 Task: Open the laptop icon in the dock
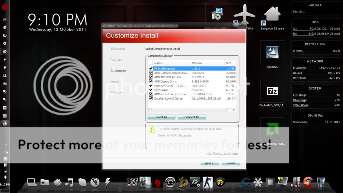tap(32, 182)
